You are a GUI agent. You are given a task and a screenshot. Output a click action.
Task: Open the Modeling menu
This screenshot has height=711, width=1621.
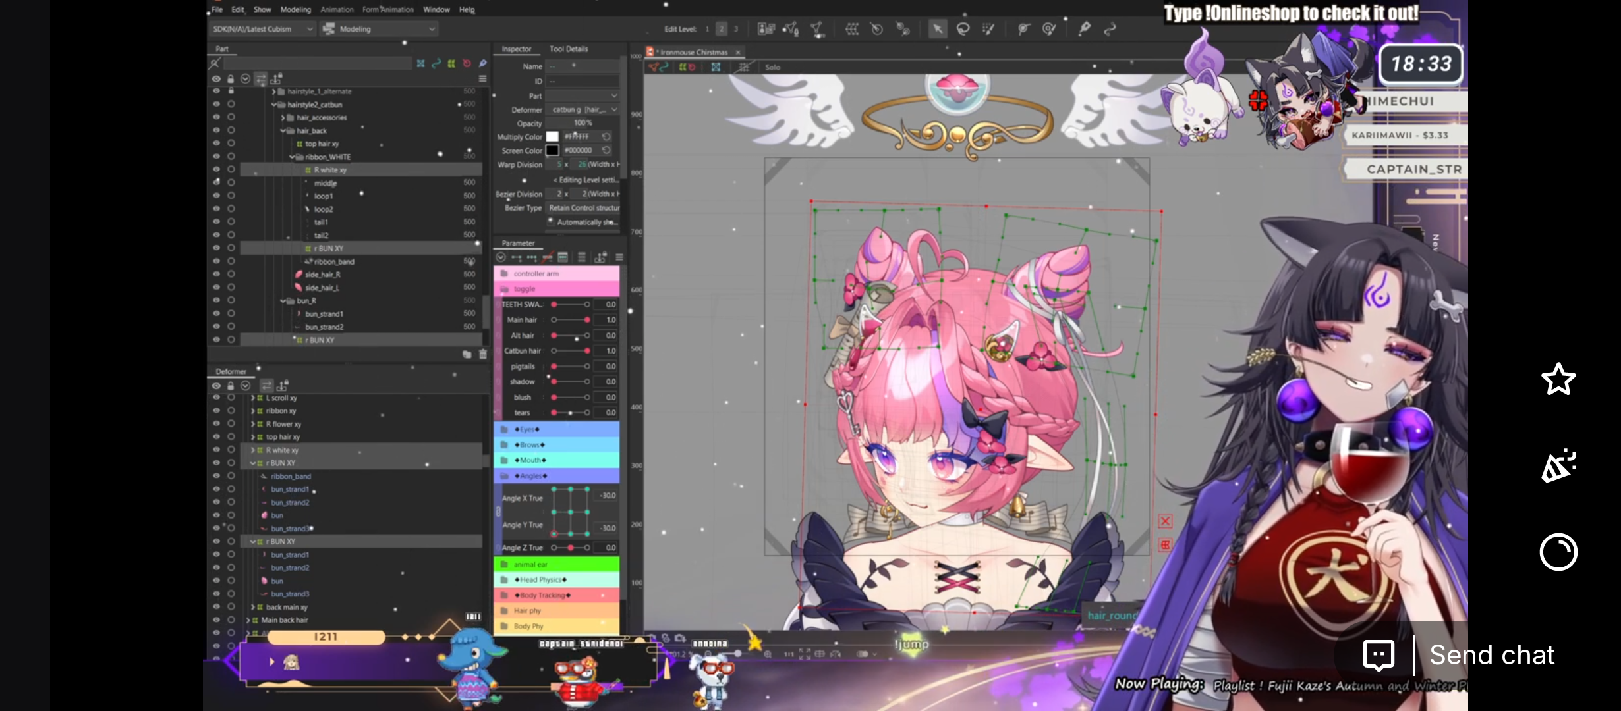pos(295,9)
